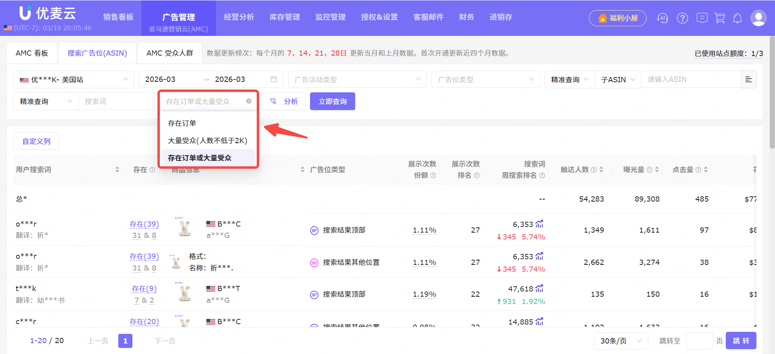Open 进销存 menu
Viewport: 775px width, 354px height.
pyautogui.click(x=501, y=17)
